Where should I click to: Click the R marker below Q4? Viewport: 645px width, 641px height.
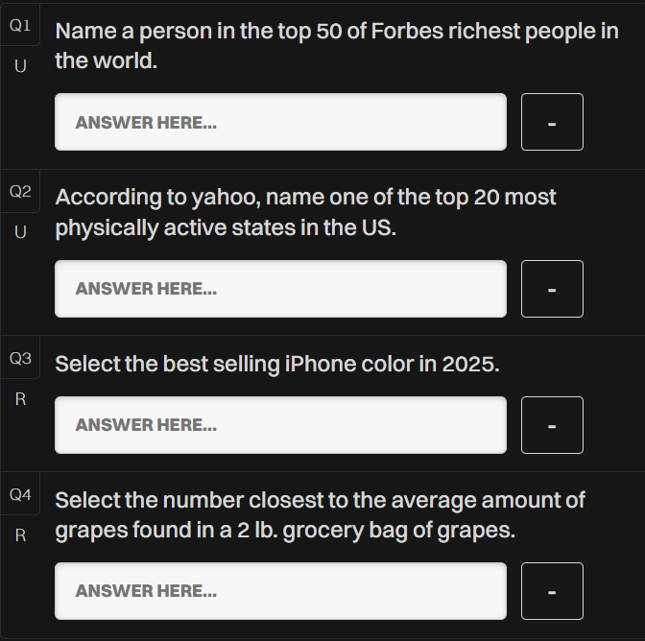point(20,535)
